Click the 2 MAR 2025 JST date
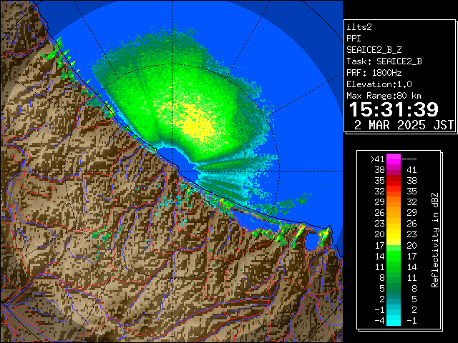 404,125
